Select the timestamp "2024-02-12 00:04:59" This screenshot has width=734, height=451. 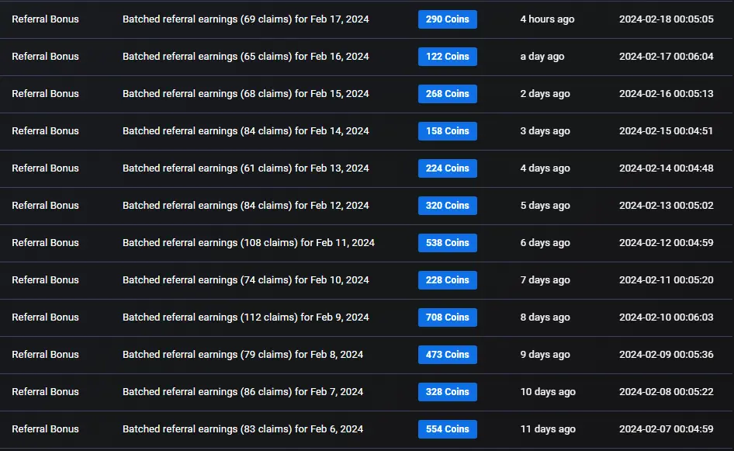[666, 243]
